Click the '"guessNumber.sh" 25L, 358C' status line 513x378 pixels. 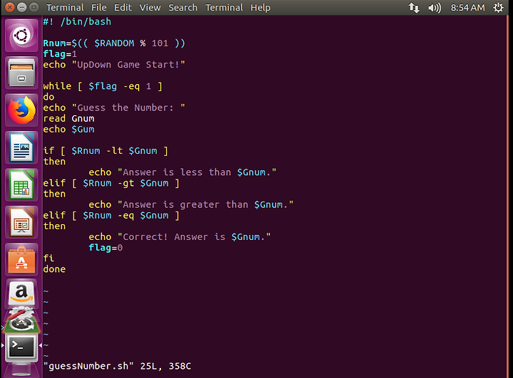[117, 366]
